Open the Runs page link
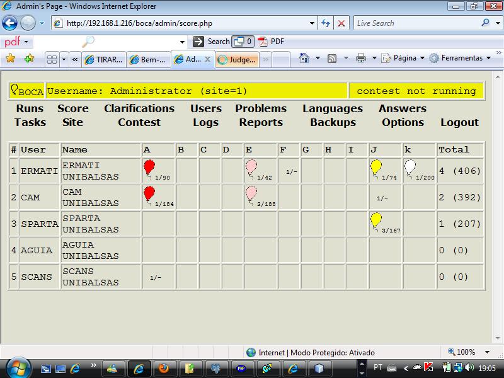 (30, 108)
